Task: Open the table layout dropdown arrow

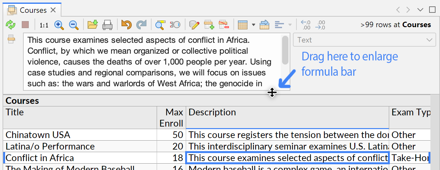Action: click(254, 25)
